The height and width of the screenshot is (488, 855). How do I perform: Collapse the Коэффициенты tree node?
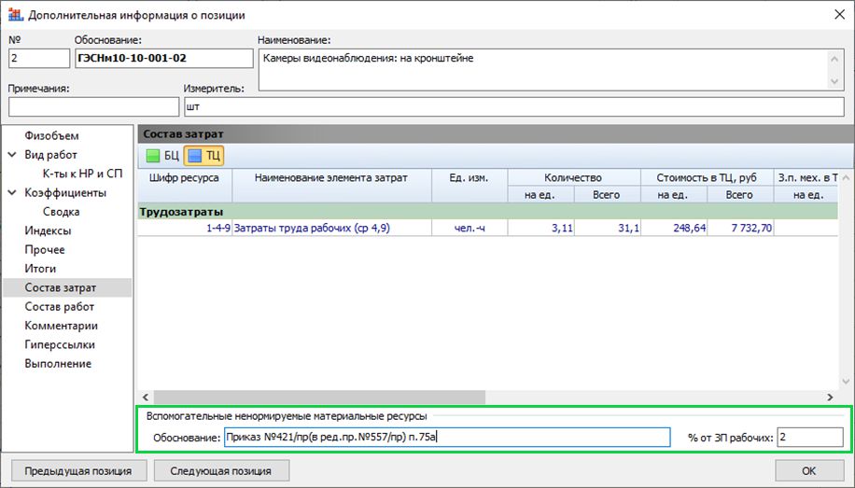pyautogui.click(x=12, y=192)
